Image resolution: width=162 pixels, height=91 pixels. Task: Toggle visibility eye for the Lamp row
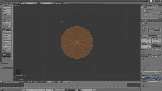(158, 16)
